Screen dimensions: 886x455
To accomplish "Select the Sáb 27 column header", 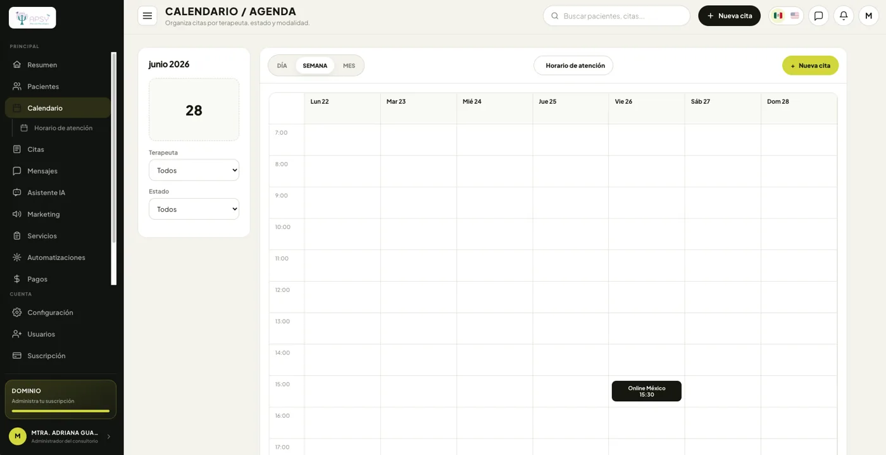I will 723,108.
